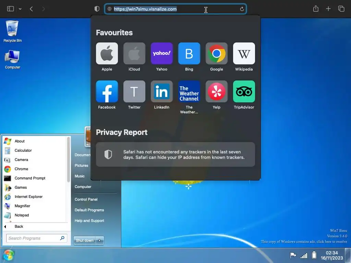Click the Windows Start orb
The width and height of the screenshot is (351, 263).
(9, 255)
